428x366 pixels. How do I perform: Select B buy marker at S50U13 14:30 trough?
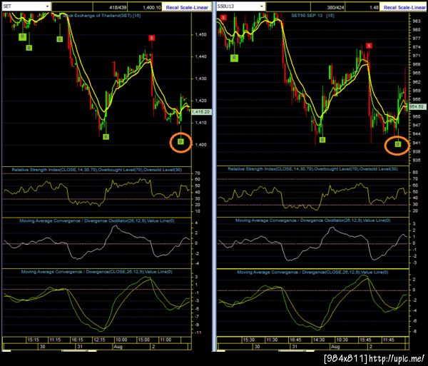(x=322, y=140)
